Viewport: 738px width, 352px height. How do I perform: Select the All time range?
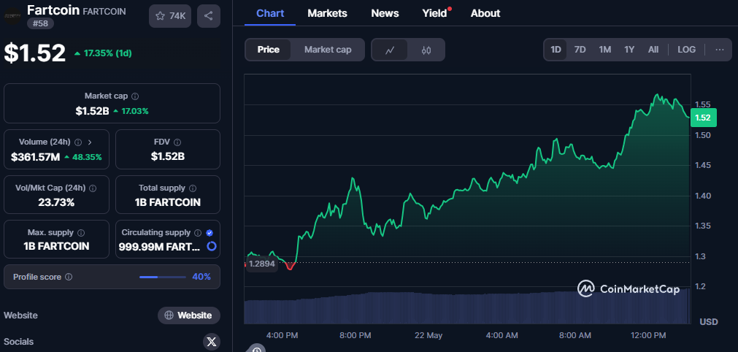[653, 50]
